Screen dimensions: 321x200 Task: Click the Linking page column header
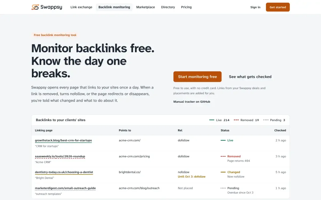pos(44,130)
